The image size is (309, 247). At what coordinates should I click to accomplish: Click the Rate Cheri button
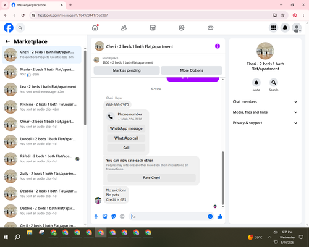point(151,178)
